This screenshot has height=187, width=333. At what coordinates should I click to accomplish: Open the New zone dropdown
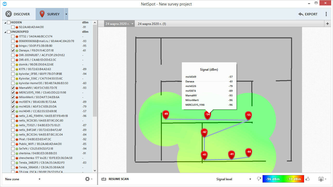point(23,179)
